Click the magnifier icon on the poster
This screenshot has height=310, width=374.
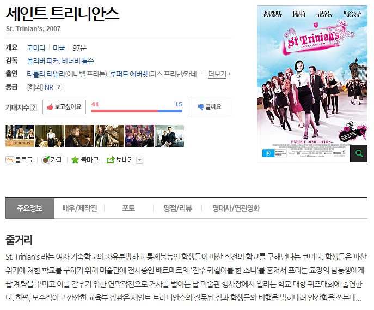coord(359,153)
